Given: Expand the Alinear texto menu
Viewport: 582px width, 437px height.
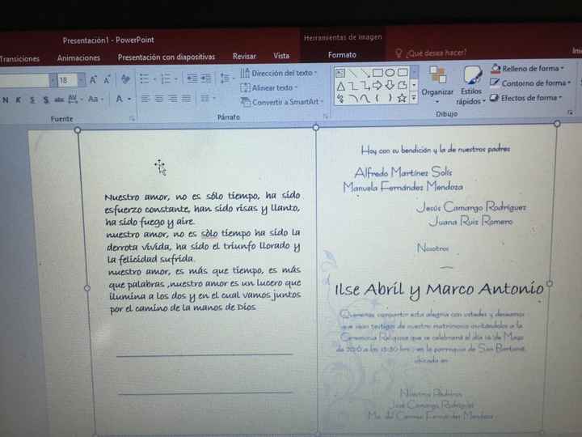Looking at the screenshot, I should click(x=269, y=87).
